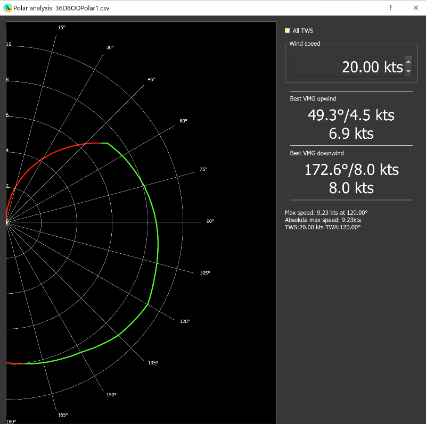Click the 2 knot ring label
Viewport: 426px width, 424px height.
7,186
